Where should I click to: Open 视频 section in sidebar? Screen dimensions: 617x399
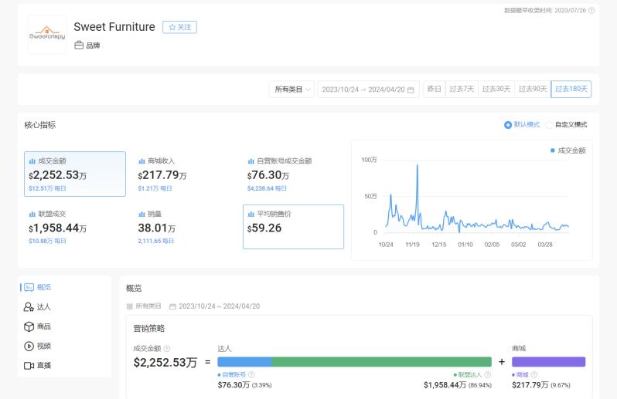pos(43,346)
